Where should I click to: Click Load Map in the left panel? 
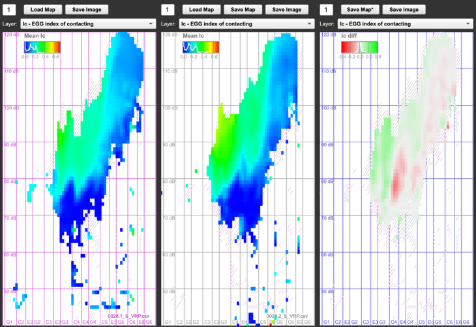tap(43, 10)
